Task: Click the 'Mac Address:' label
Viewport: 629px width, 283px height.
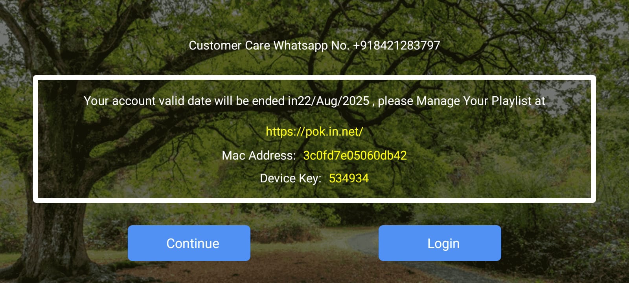Action: click(x=259, y=155)
